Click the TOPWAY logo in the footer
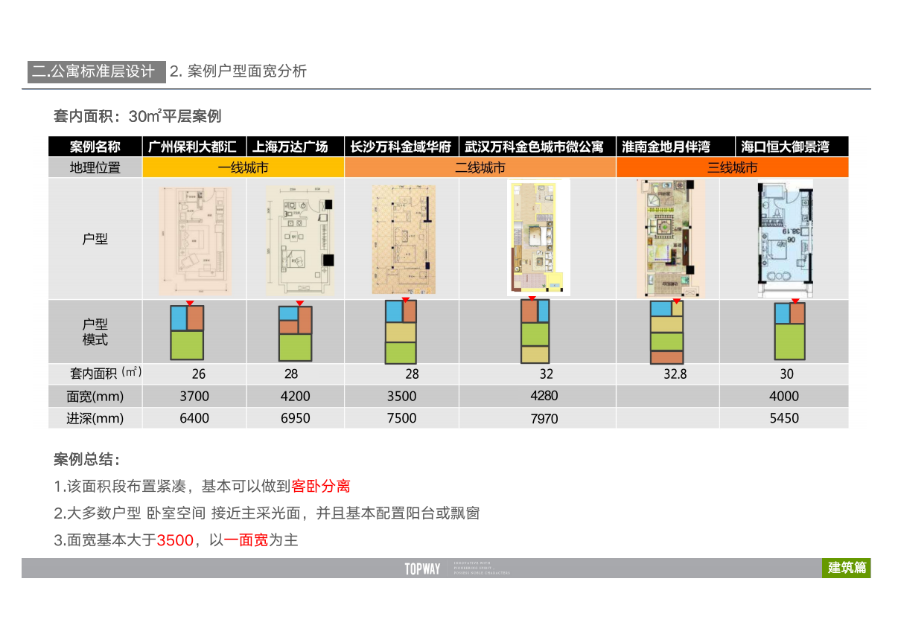The height and width of the screenshot is (628, 901). [x=422, y=569]
